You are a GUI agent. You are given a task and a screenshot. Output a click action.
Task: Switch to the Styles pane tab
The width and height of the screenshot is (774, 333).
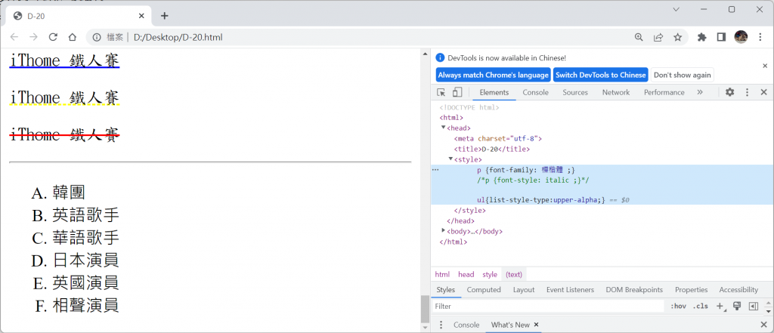pyautogui.click(x=446, y=290)
